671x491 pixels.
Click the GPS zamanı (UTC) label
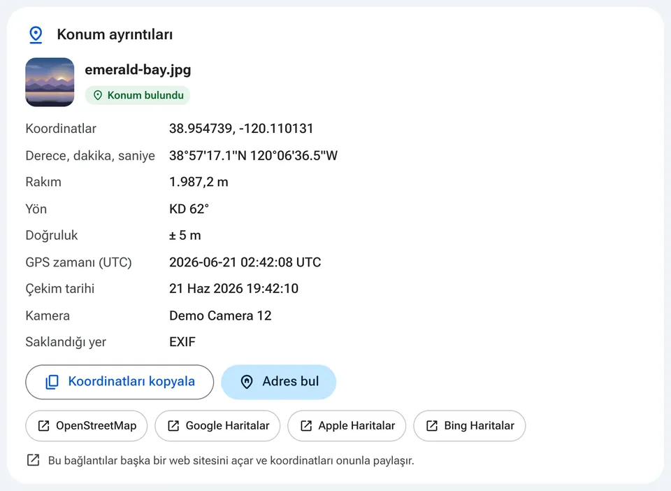pyautogui.click(x=79, y=262)
